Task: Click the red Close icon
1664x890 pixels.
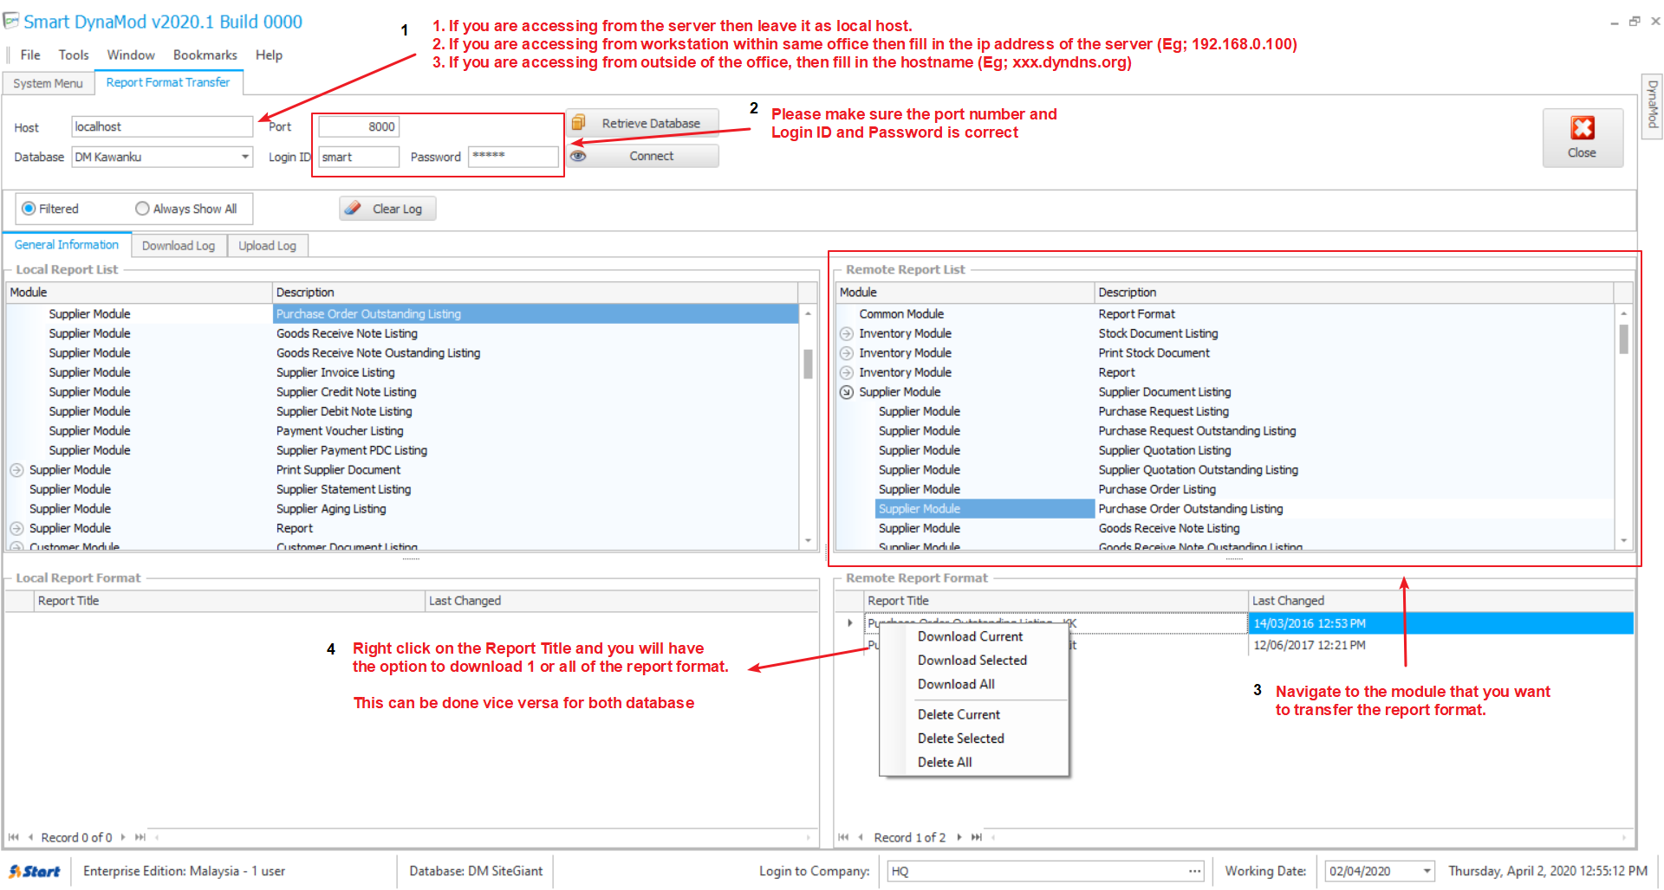Action: [1583, 128]
